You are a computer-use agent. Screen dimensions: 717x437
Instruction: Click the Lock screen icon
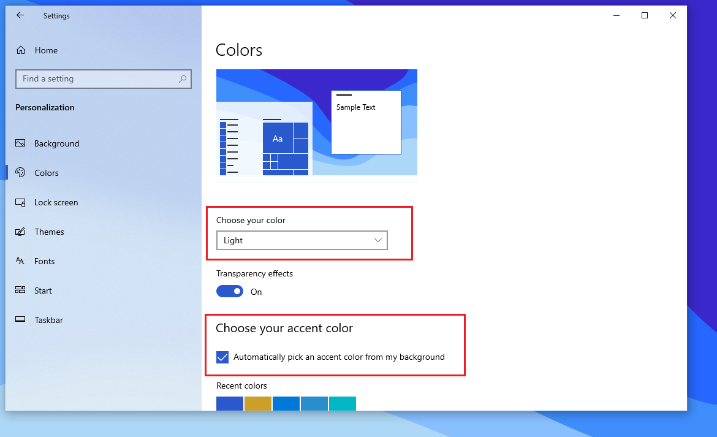[20, 202]
